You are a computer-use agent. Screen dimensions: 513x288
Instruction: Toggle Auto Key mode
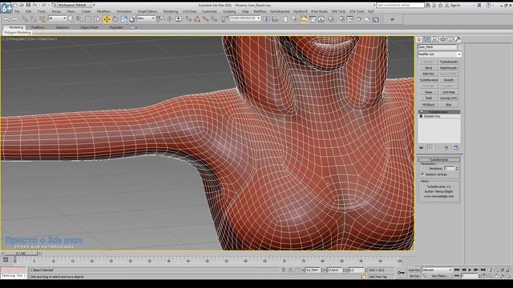coord(414,270)
